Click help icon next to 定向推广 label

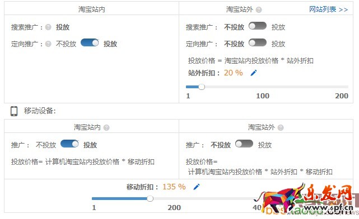[48, 44]
